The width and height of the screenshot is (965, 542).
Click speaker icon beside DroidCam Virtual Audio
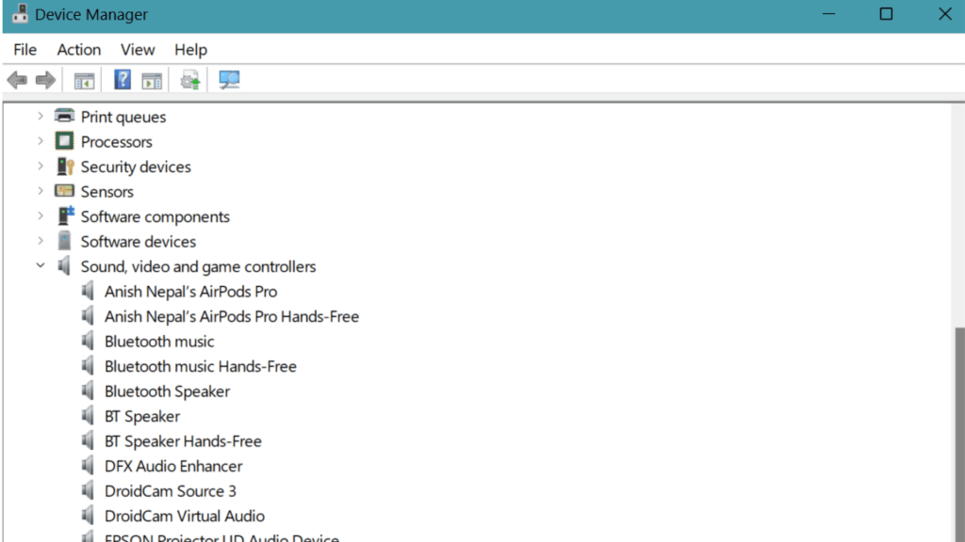[88, 515]
